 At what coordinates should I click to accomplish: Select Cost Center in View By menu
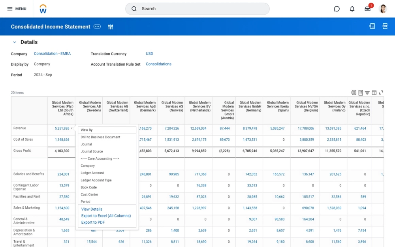coord(89,194)
